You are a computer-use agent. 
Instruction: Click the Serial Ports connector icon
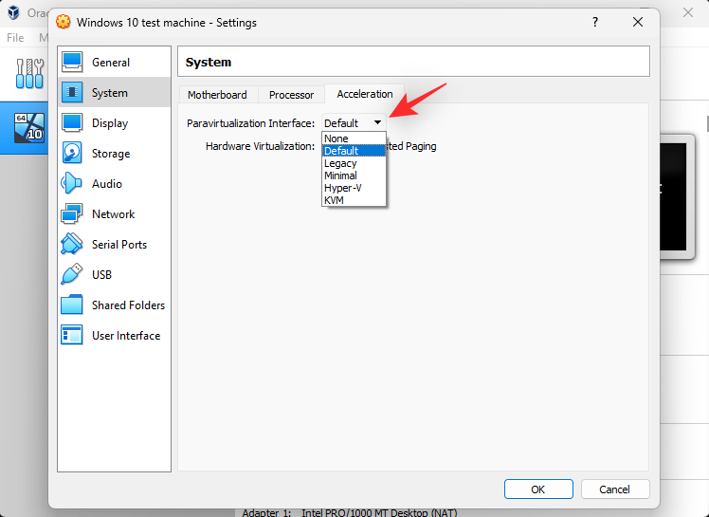click(x=72, y=244)
